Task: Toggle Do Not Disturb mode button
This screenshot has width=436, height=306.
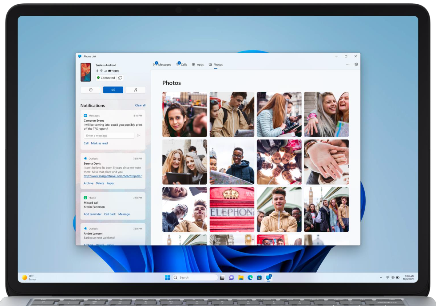Action: [91, 90]
